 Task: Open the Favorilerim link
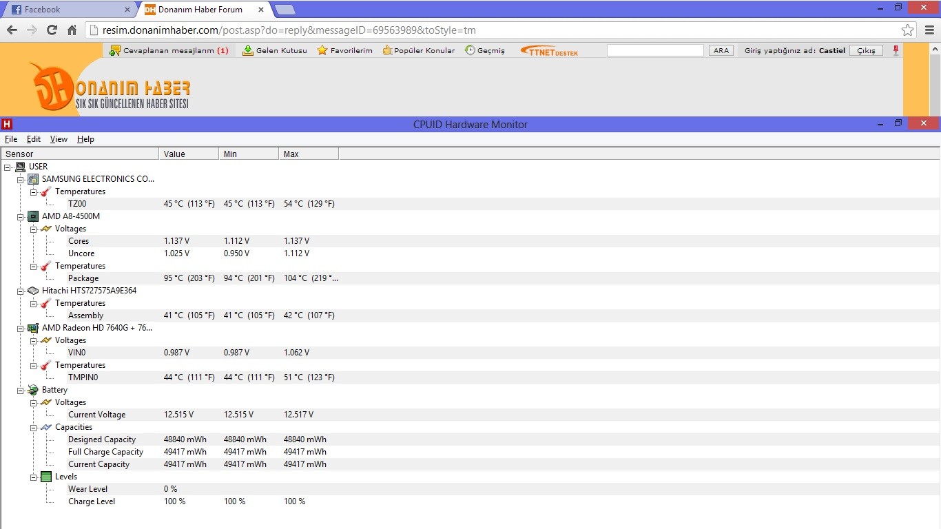point(344,50)
